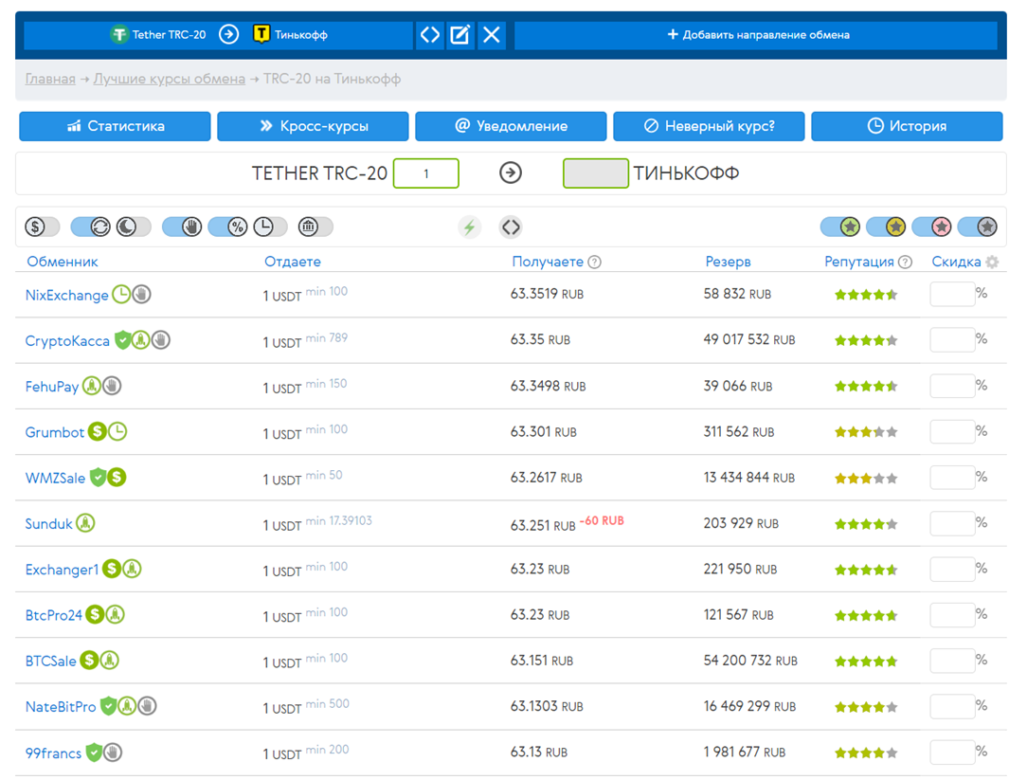This screenshot has width=1027, height=780.
Task: Click Добавить направление обмена button
Action: point(756,35)
